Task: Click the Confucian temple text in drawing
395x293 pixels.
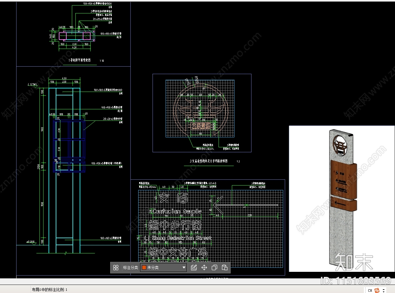Action: (176, 211)
